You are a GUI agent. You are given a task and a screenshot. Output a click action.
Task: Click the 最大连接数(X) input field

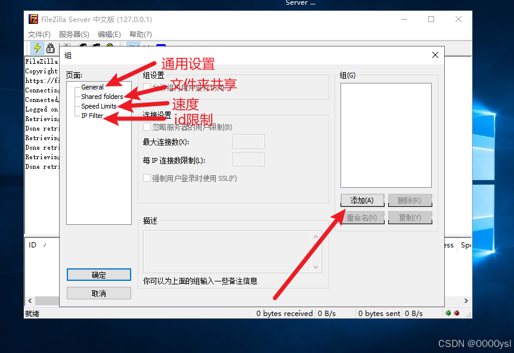click(249, 141)
